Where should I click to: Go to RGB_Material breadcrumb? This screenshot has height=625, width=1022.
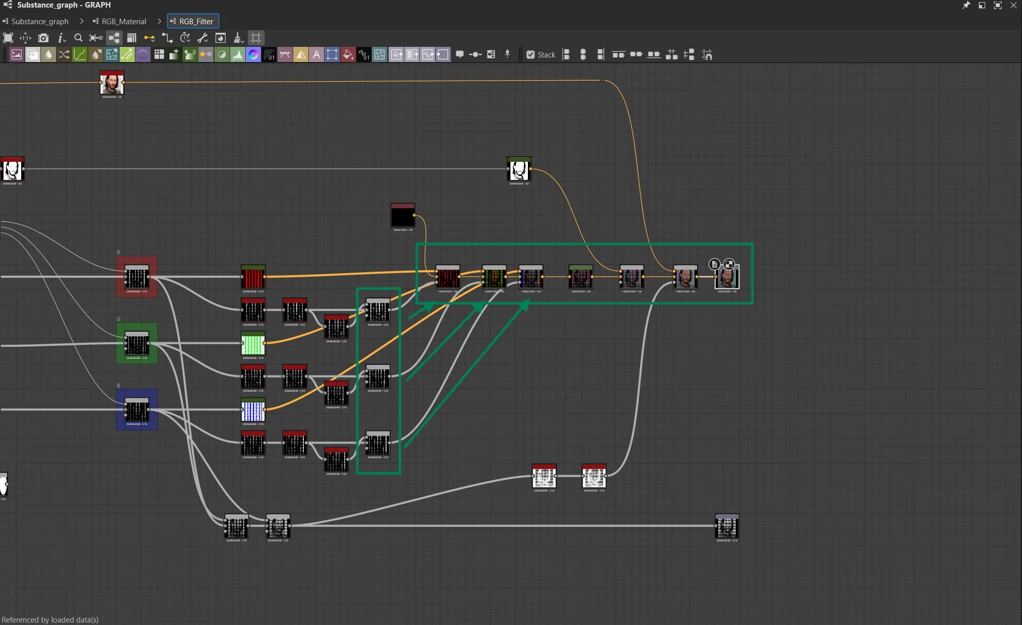tap(124, 21)
